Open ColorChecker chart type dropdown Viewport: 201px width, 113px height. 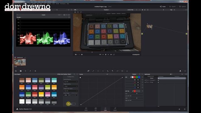coord(65,74)
